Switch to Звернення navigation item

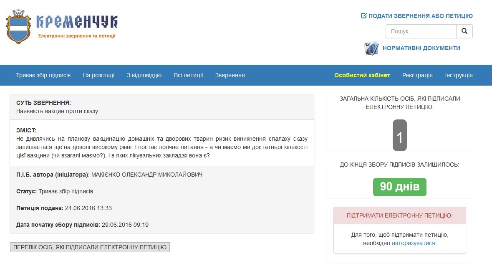click(x=230, y=75)
